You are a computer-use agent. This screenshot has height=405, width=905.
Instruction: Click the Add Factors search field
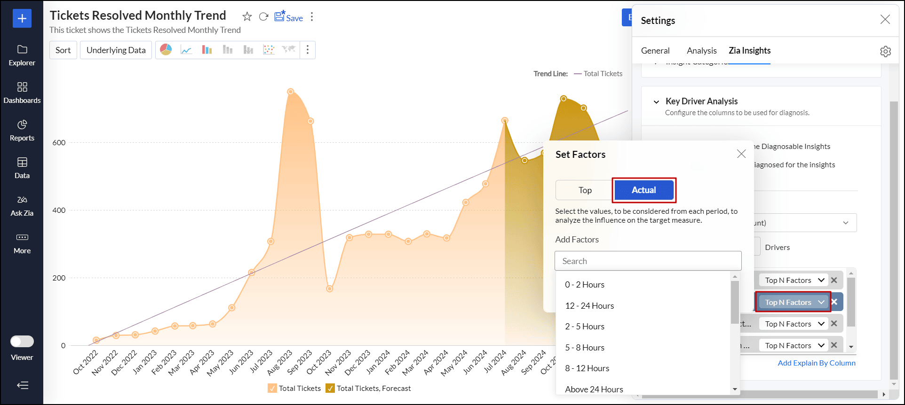[x=648, y=261]
